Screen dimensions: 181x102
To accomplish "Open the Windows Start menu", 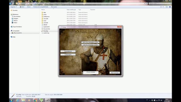I will 11,100.
